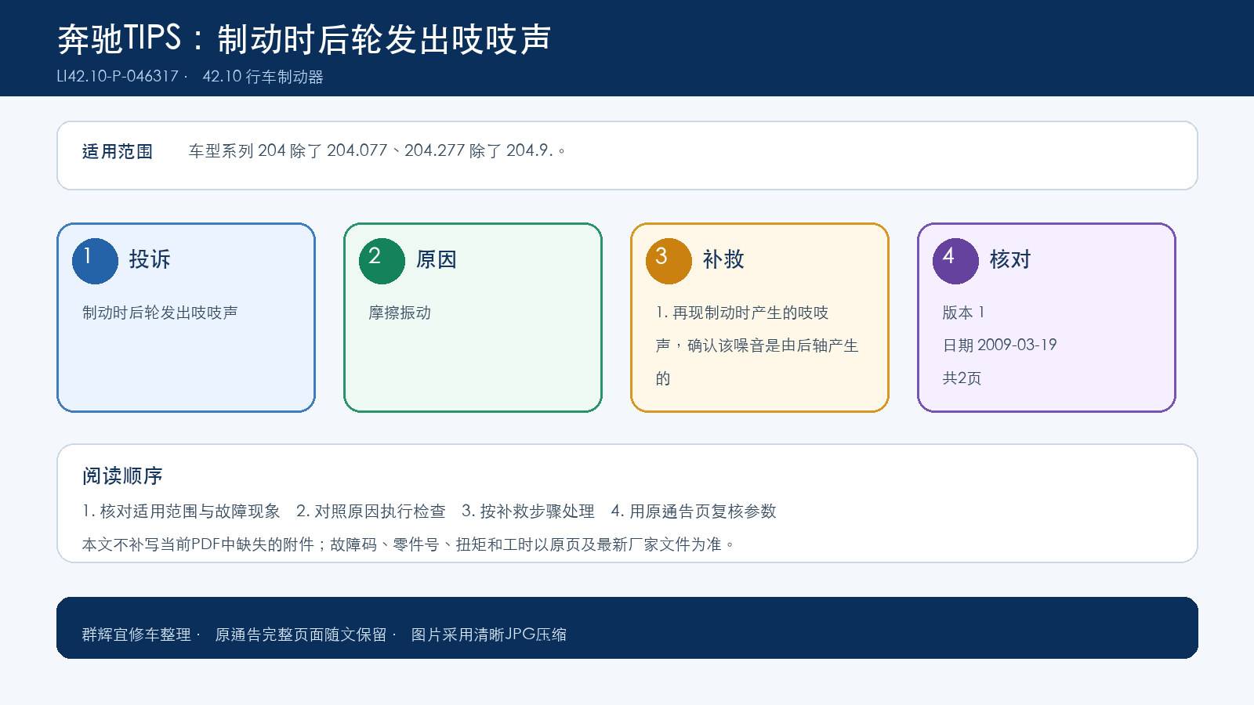Click the 核对 card heading

(1010, 259)
